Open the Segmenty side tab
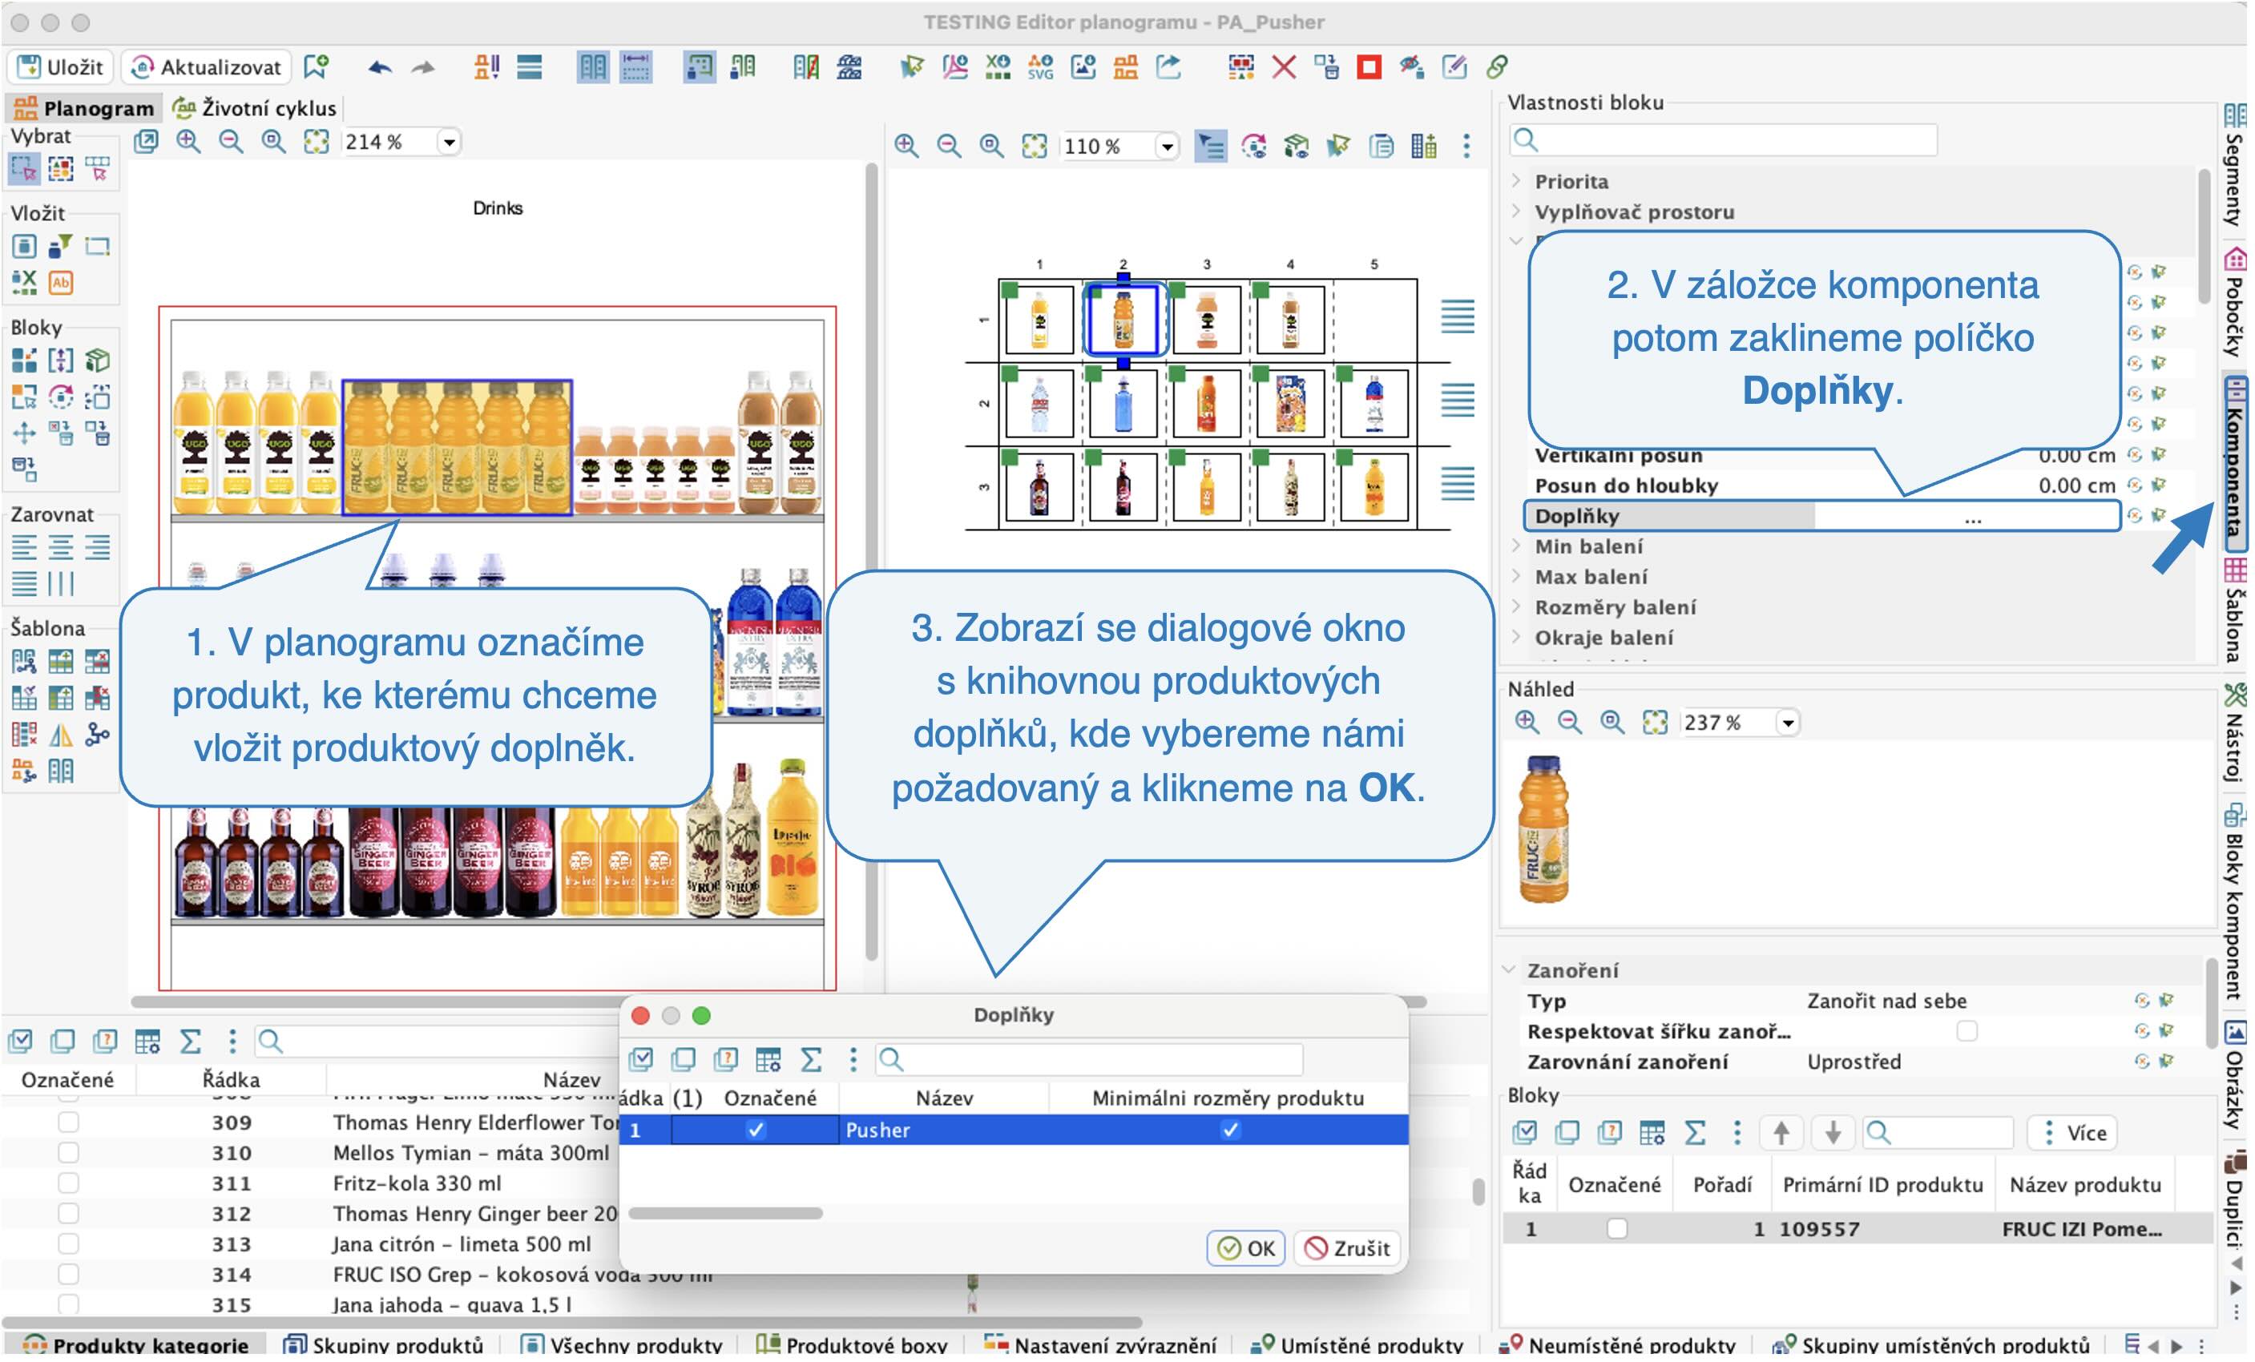Viewport: 2255px width, 1362px height. 2235,165
